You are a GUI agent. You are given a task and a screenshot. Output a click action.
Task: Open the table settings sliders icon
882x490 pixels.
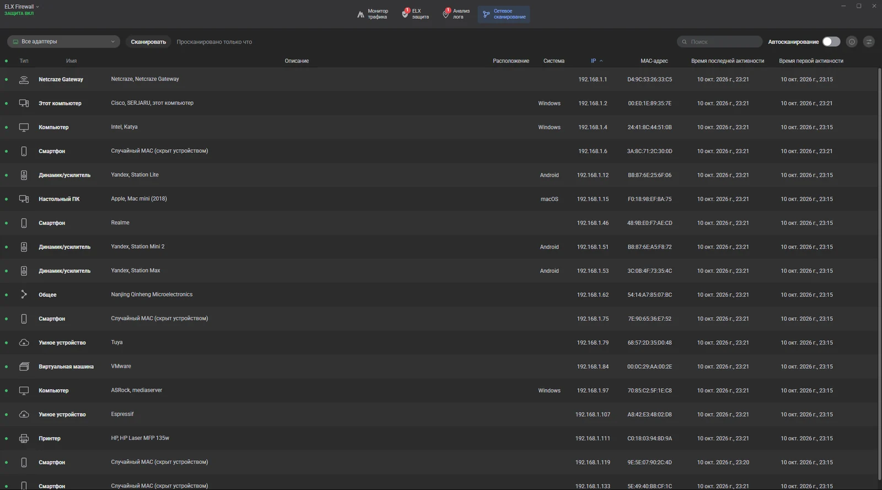tap(869, 42)
